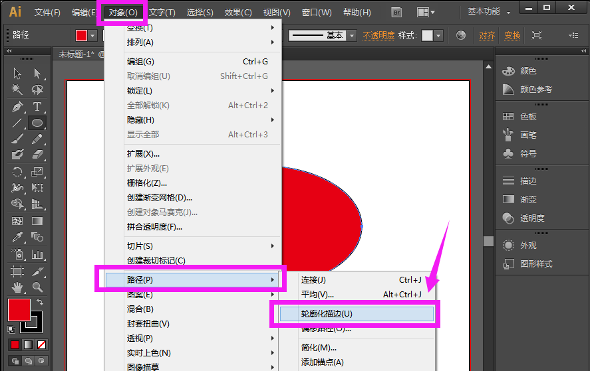Open the arrange documents dropdown

[x=426, y=13]
